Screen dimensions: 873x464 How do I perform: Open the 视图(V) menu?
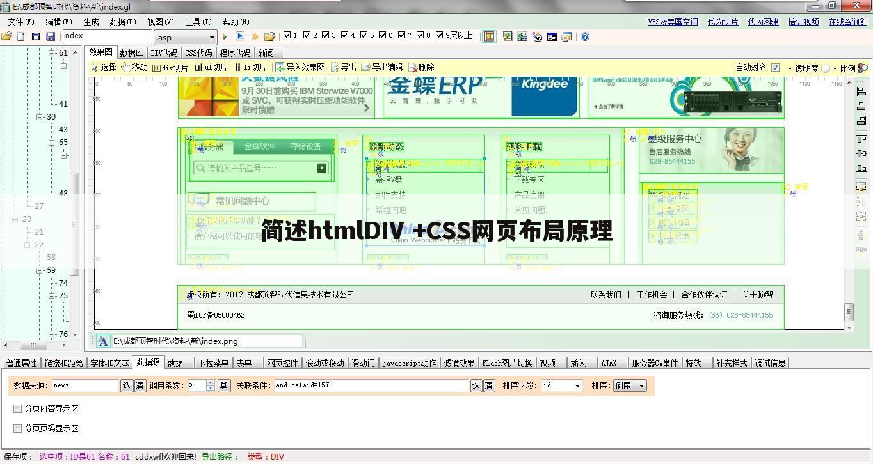[x=161, y=22]
